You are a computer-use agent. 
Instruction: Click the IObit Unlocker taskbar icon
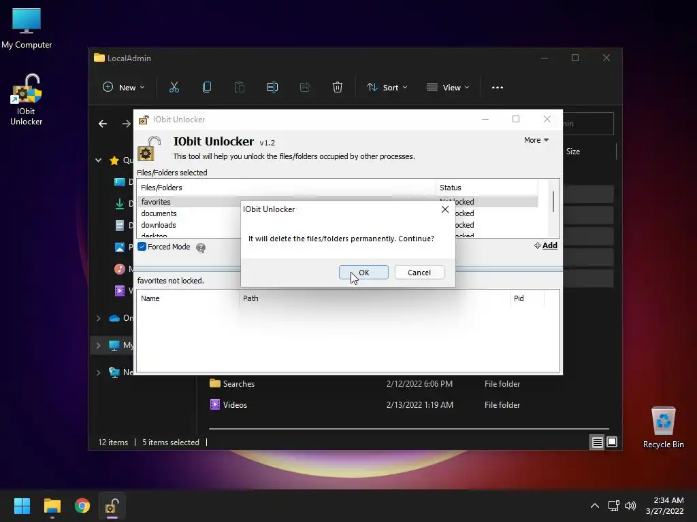[112, 506]
